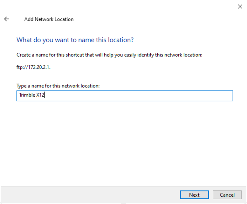The image size is (247, 204).
Task: Click the 'Create a name for this shortcut' instruction
Action: pyautogui.click(x=109, y=55)
